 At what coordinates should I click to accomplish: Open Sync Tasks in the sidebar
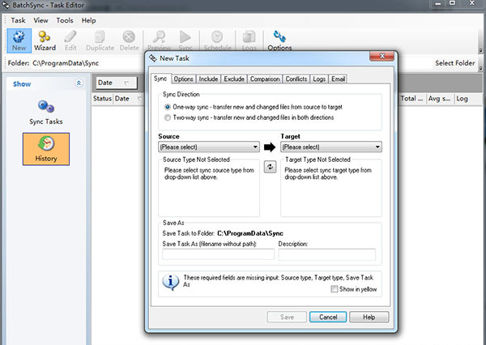pos(46,110)
